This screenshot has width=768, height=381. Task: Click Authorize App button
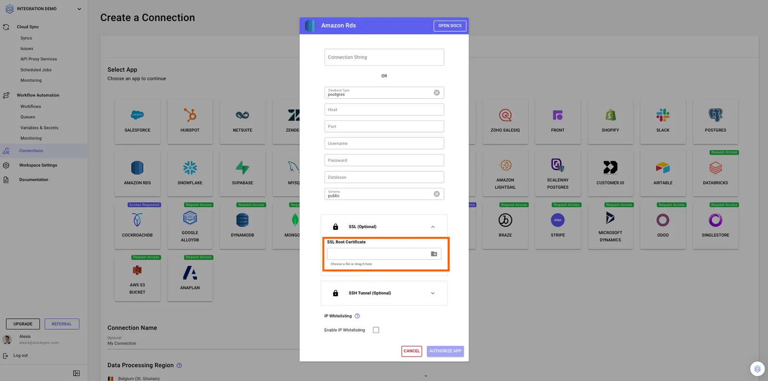click(445, 351)
